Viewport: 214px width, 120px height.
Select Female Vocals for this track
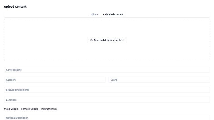click(29, 109)
